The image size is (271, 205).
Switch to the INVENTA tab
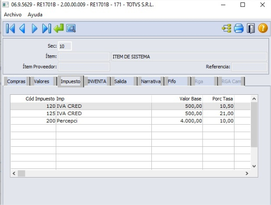pyautogui.click(x=97, y=81)
